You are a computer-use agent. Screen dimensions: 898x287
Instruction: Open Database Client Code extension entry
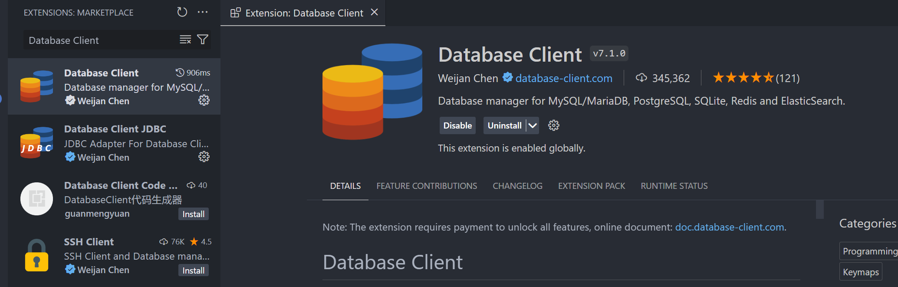pyautogui.click(x=114, y=199)
